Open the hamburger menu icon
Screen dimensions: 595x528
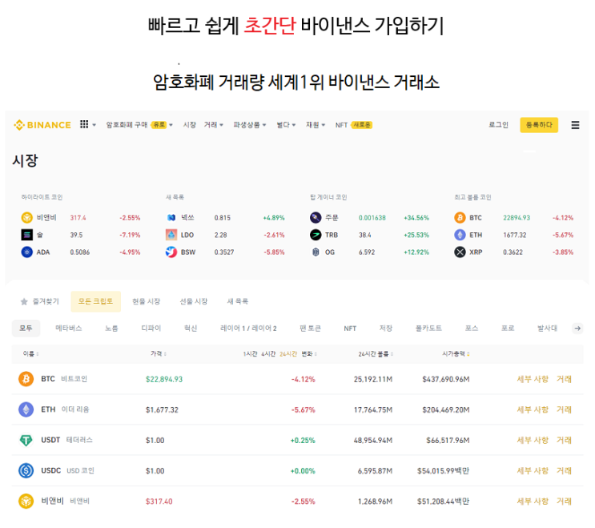coord(575,125)
